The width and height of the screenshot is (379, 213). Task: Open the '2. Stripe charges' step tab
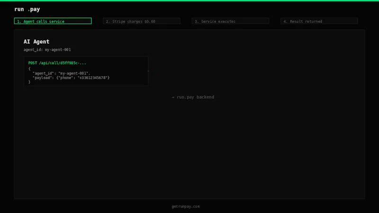(142, 21)
